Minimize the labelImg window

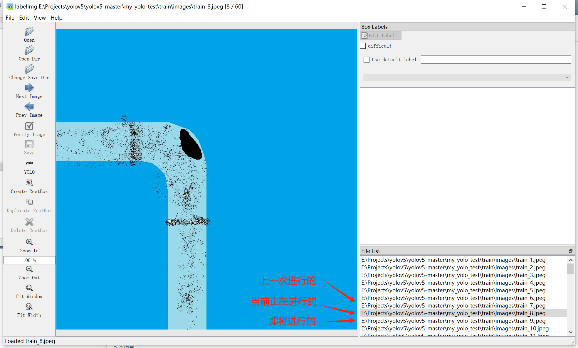524,6
